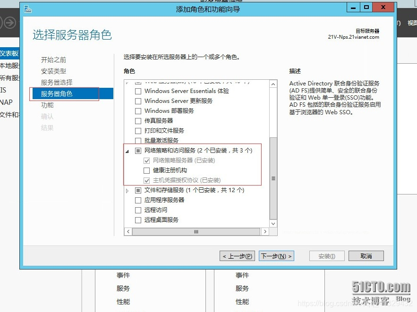
Task: Go to the 服务器选择 step
Action: coord(57,83)
